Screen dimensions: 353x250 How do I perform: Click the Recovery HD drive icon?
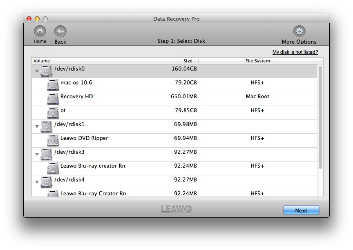(53, 99)
